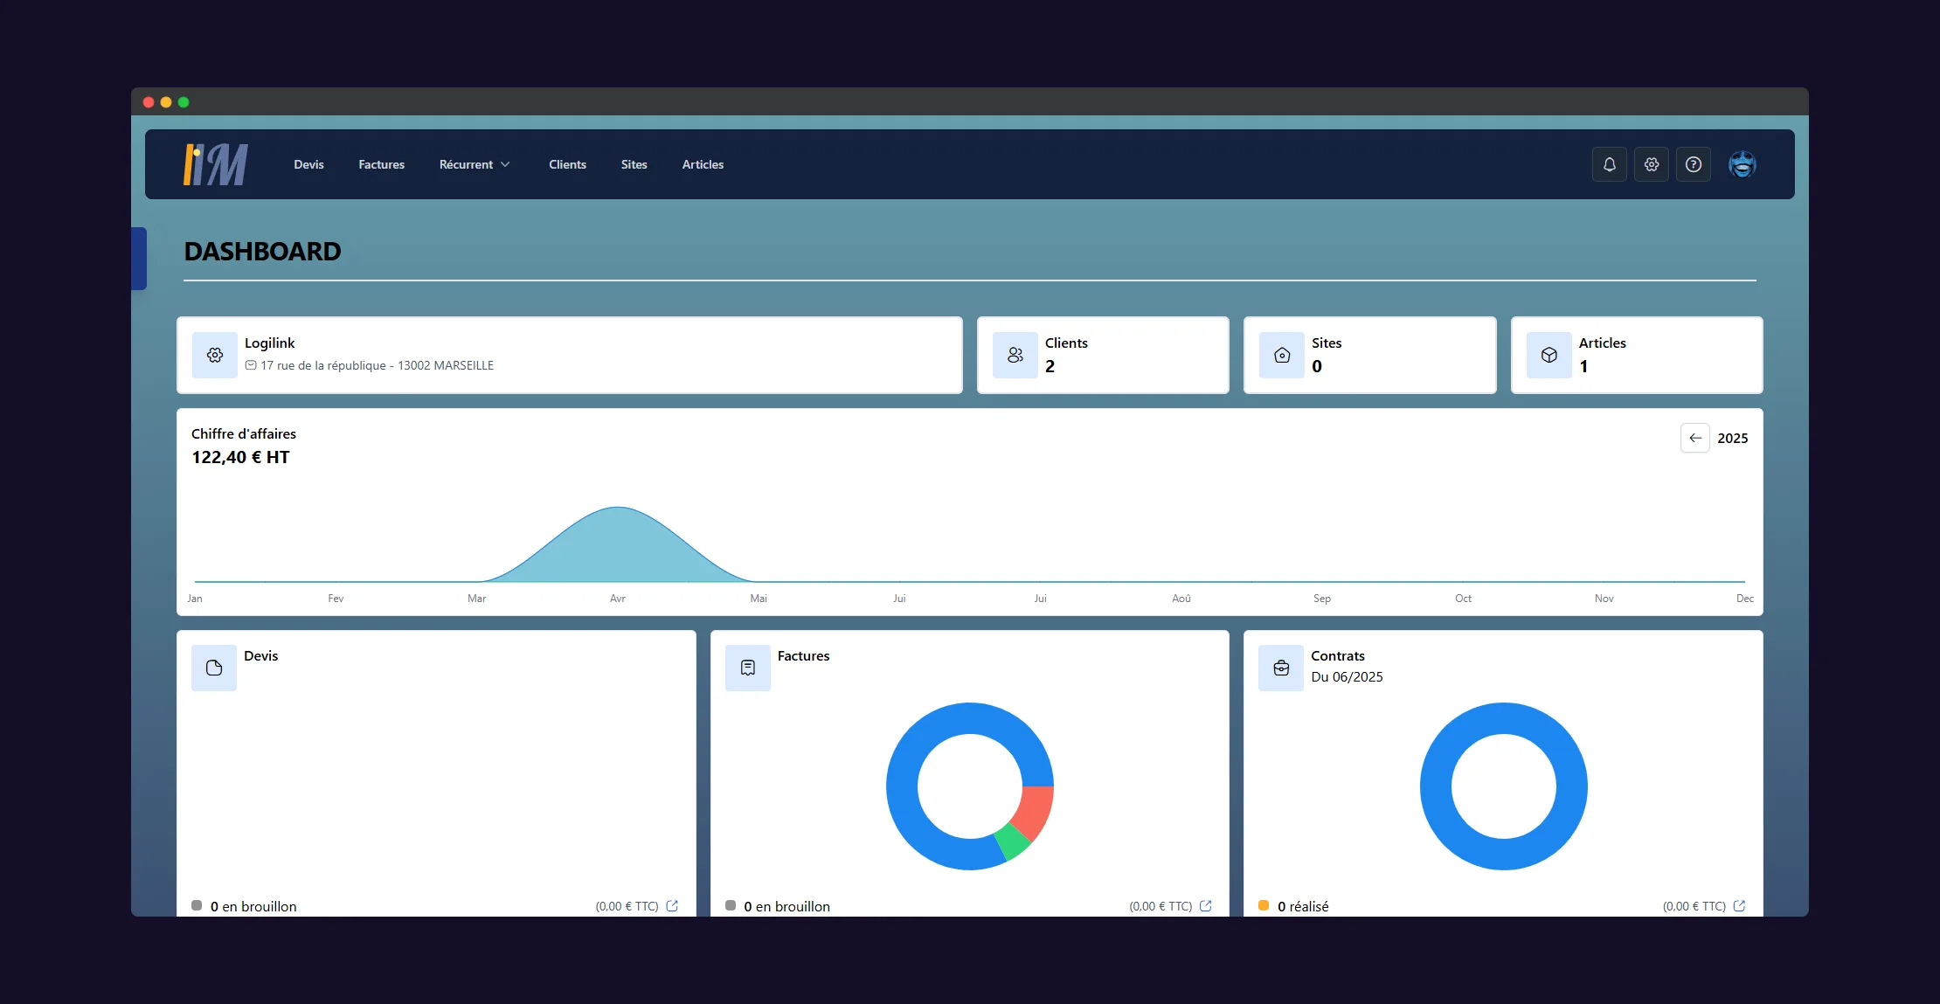This screenshot has width=1940, height=1004.
Task: Click the 2025 year label
Action: [x=1733, y=438]
